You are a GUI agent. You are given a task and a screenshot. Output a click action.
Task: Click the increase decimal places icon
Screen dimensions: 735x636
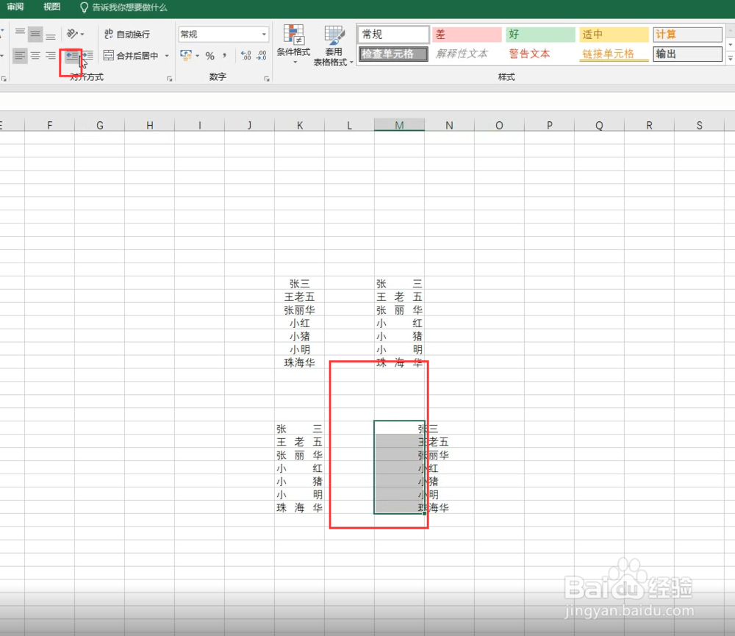coord(246,56)
